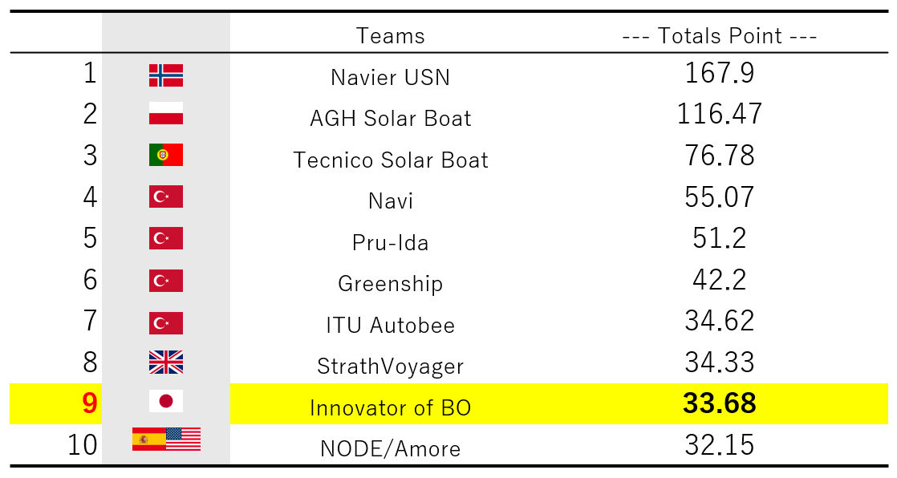The image size is (897, 478).
Task: Click the Spain flag icon
Action: [149, 440]
